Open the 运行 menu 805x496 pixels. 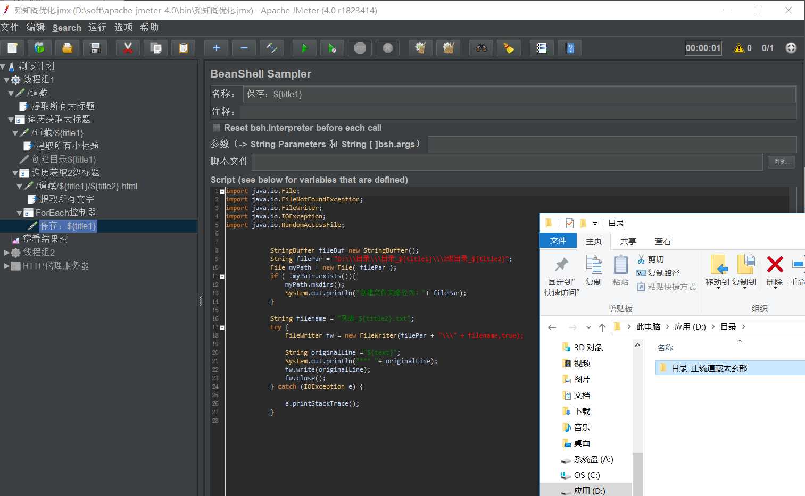click(97, 27)
